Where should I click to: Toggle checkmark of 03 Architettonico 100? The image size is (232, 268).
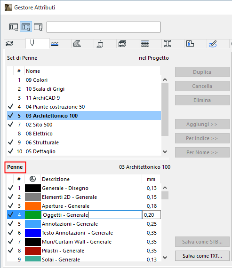pyautogui.click(x=10, y=115)
